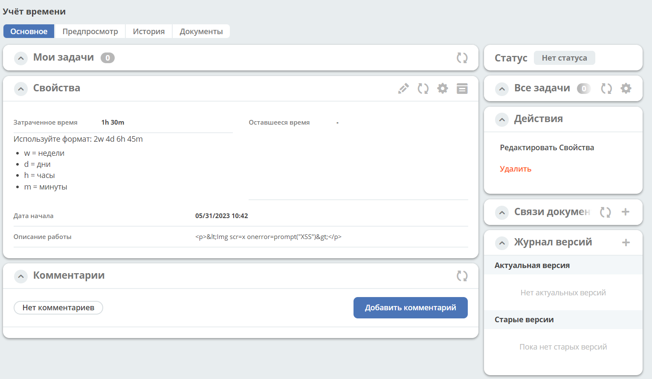Click the Затраченное время label

coord(46,122)
